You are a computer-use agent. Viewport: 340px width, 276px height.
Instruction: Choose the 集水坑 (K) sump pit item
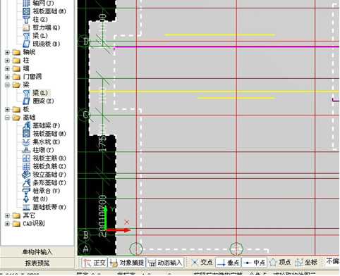(42, 142)
